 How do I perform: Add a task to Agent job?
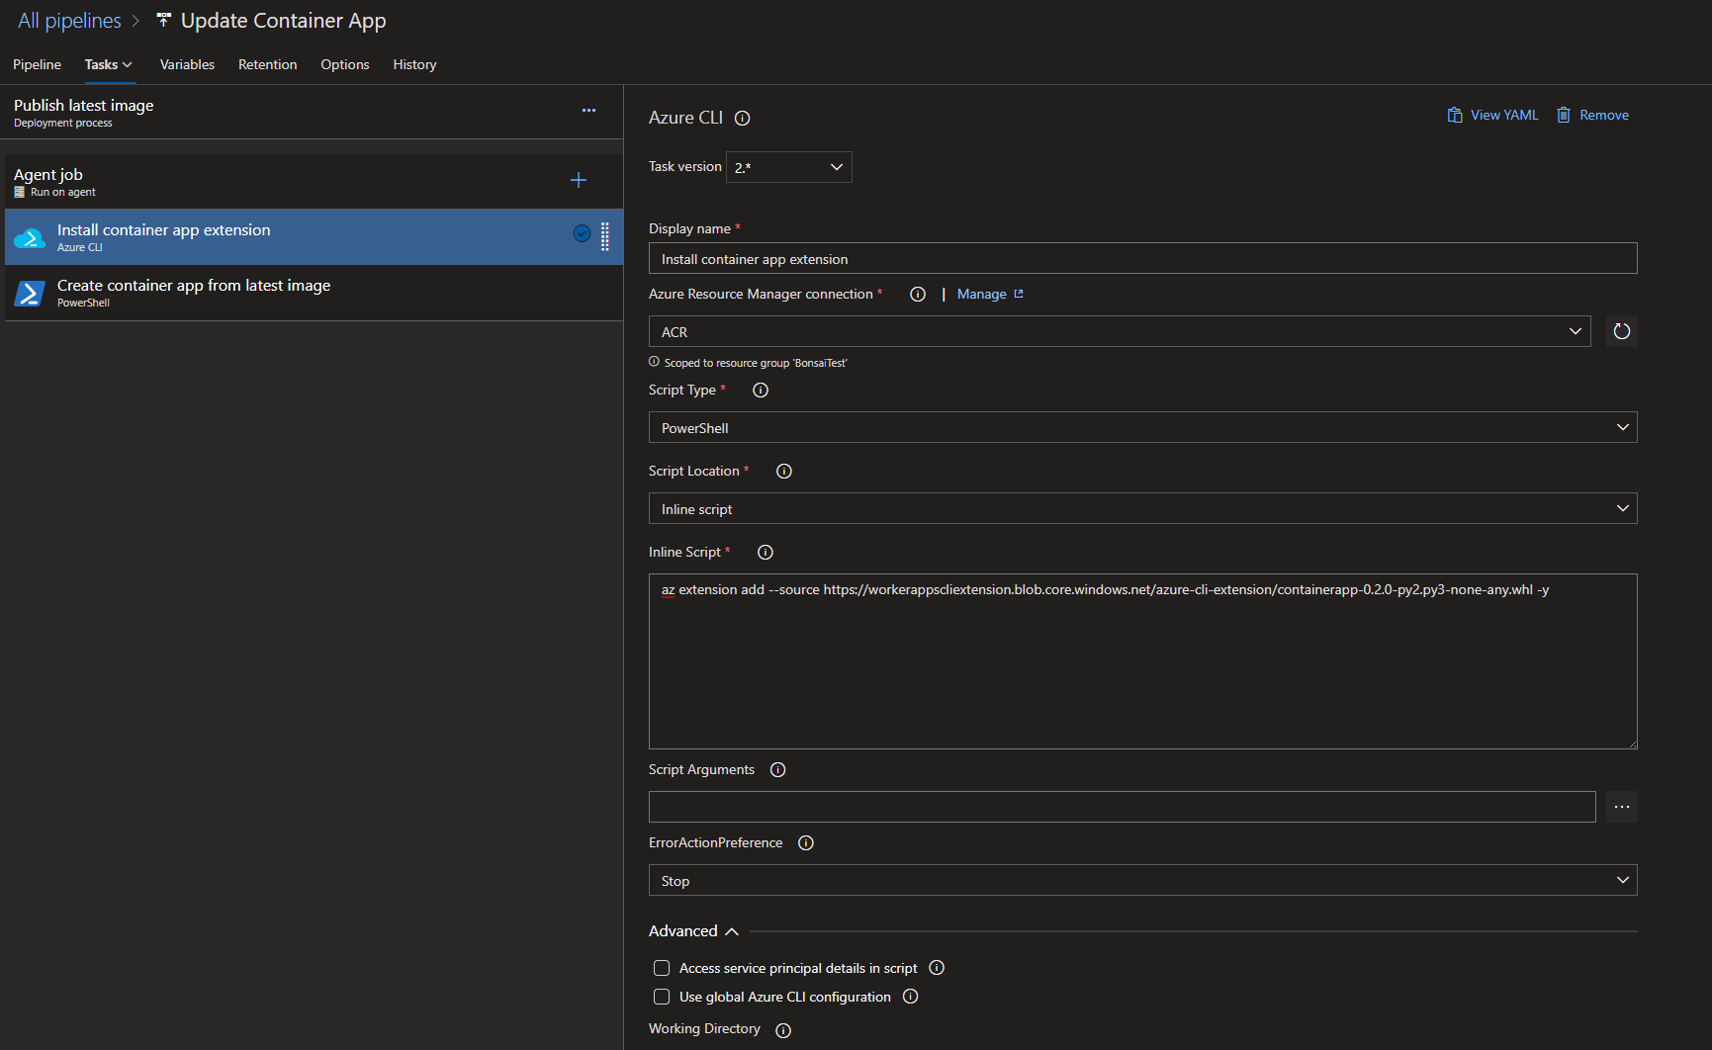point(579,180)
